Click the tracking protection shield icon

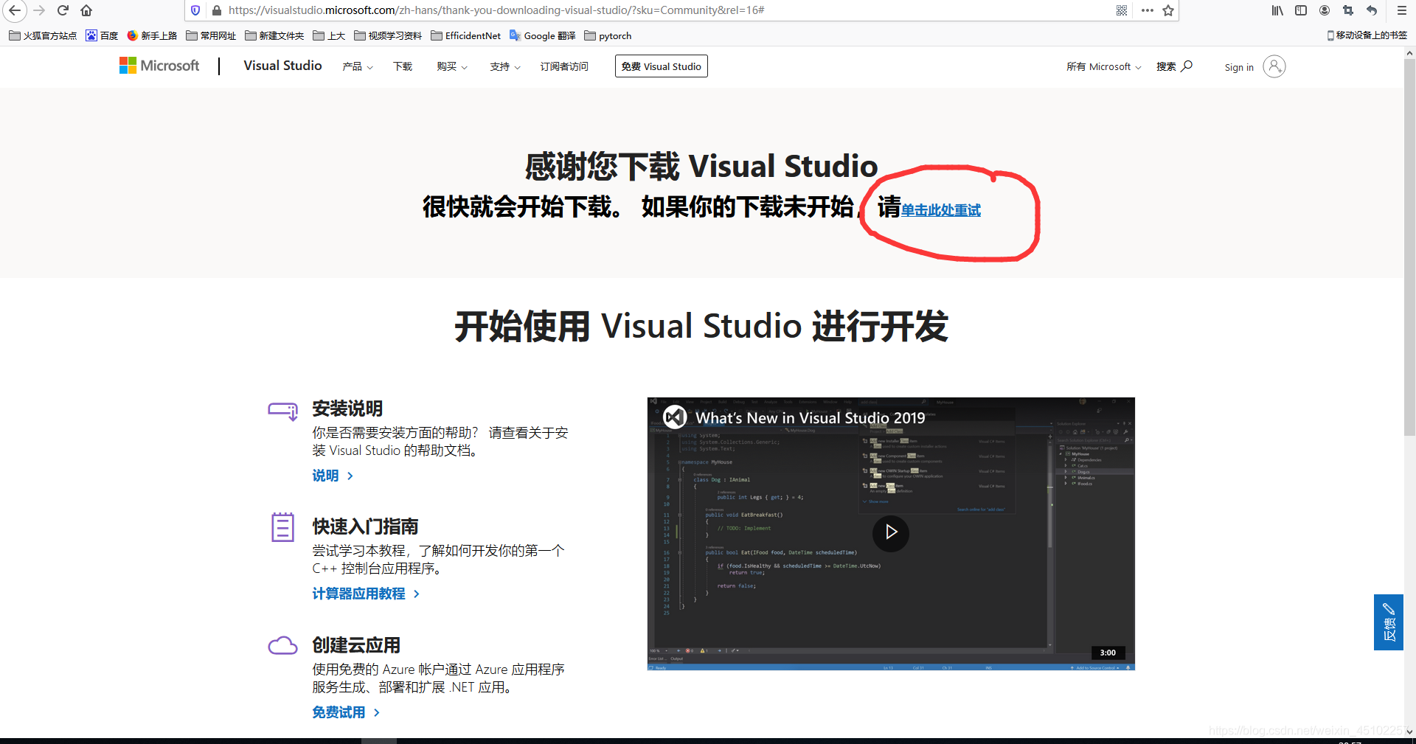[195, 10]
